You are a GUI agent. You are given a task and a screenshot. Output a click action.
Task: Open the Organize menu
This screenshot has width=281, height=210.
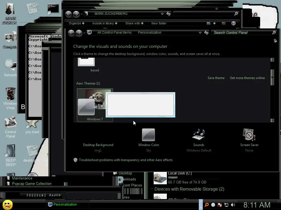(77, 23)
